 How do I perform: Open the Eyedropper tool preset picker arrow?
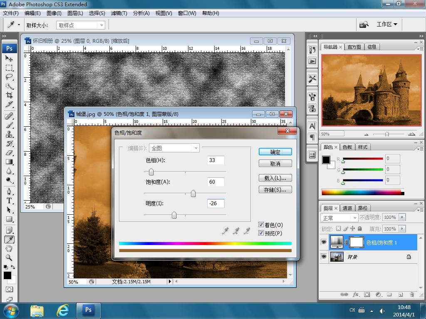pos(19,25)
